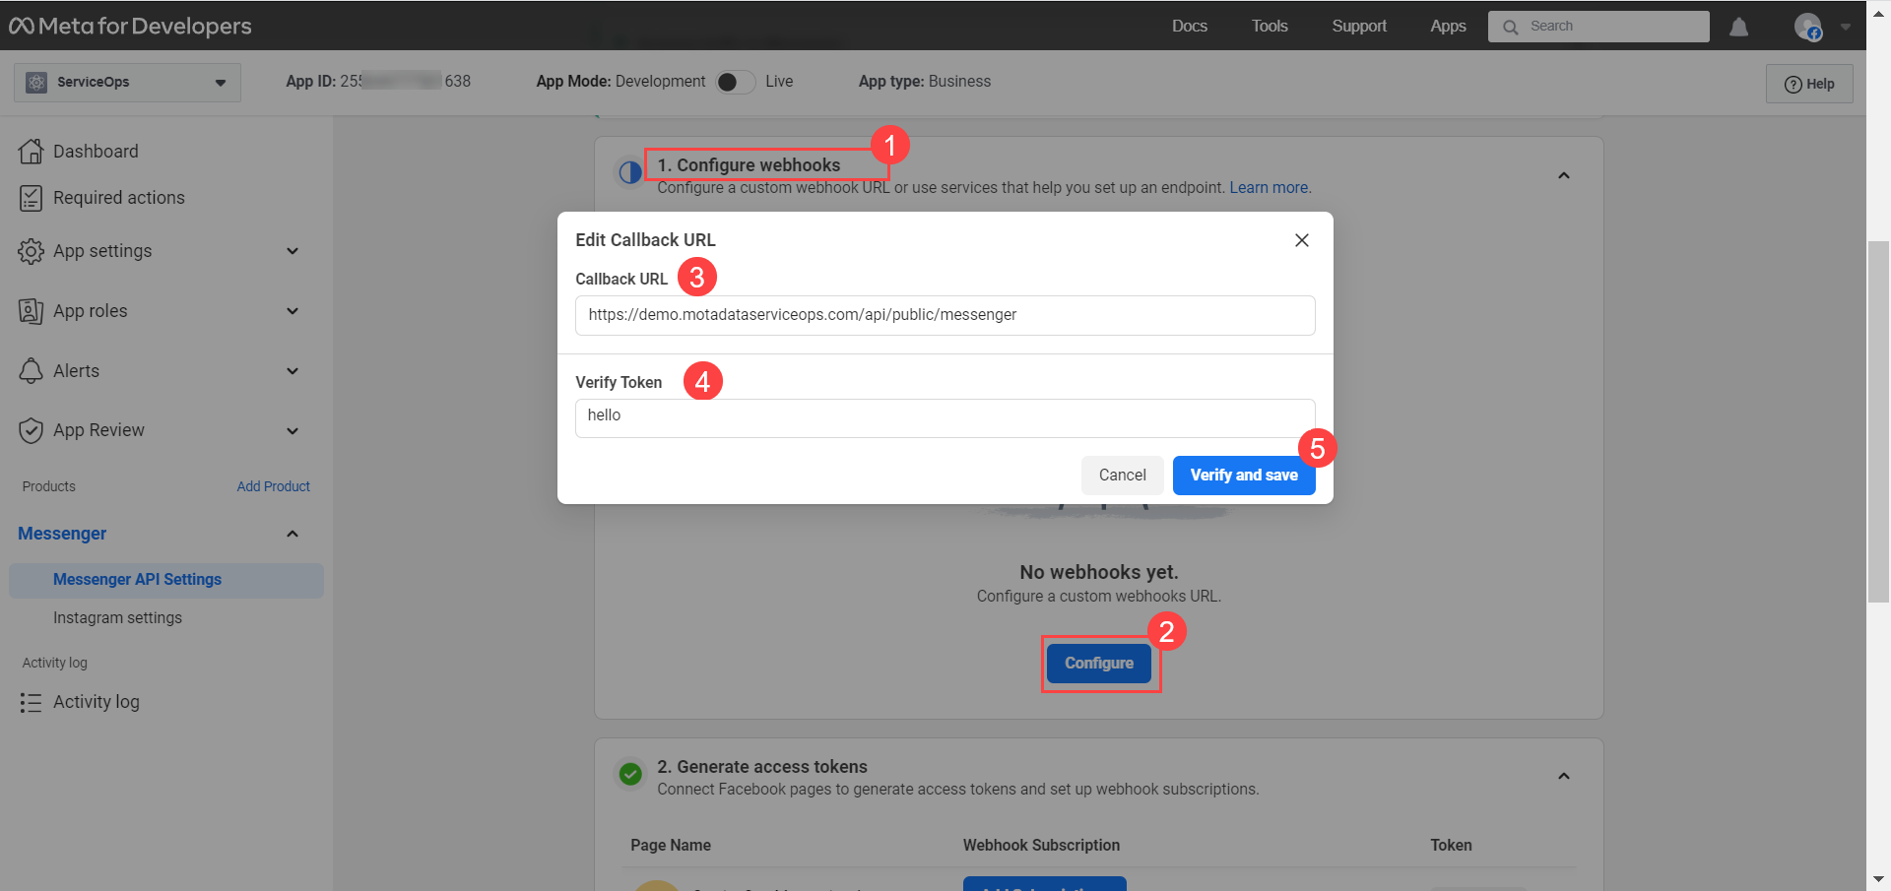Expand the App settings section
Image resolution: width=1891 pixels, height=891 pixels.
point(293,251)
